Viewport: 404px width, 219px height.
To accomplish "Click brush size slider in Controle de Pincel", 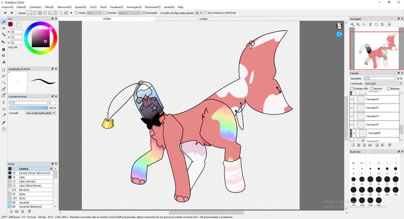I will (28, 103).
